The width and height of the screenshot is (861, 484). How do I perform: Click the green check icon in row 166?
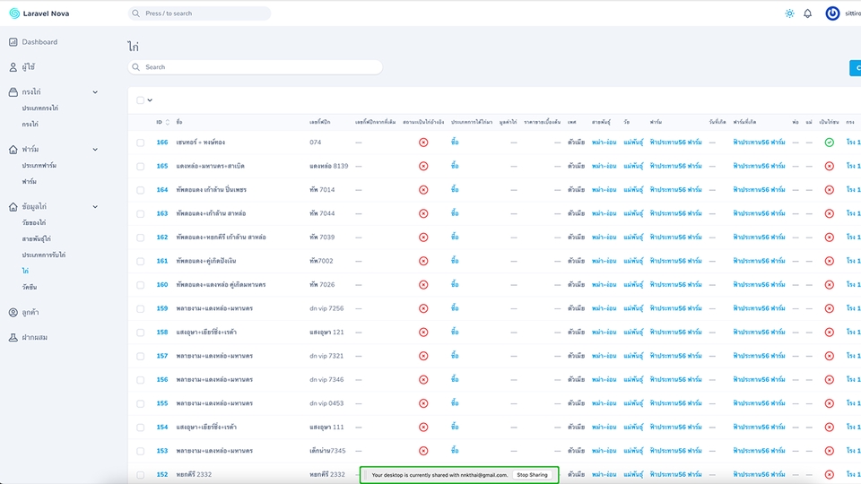829,143
